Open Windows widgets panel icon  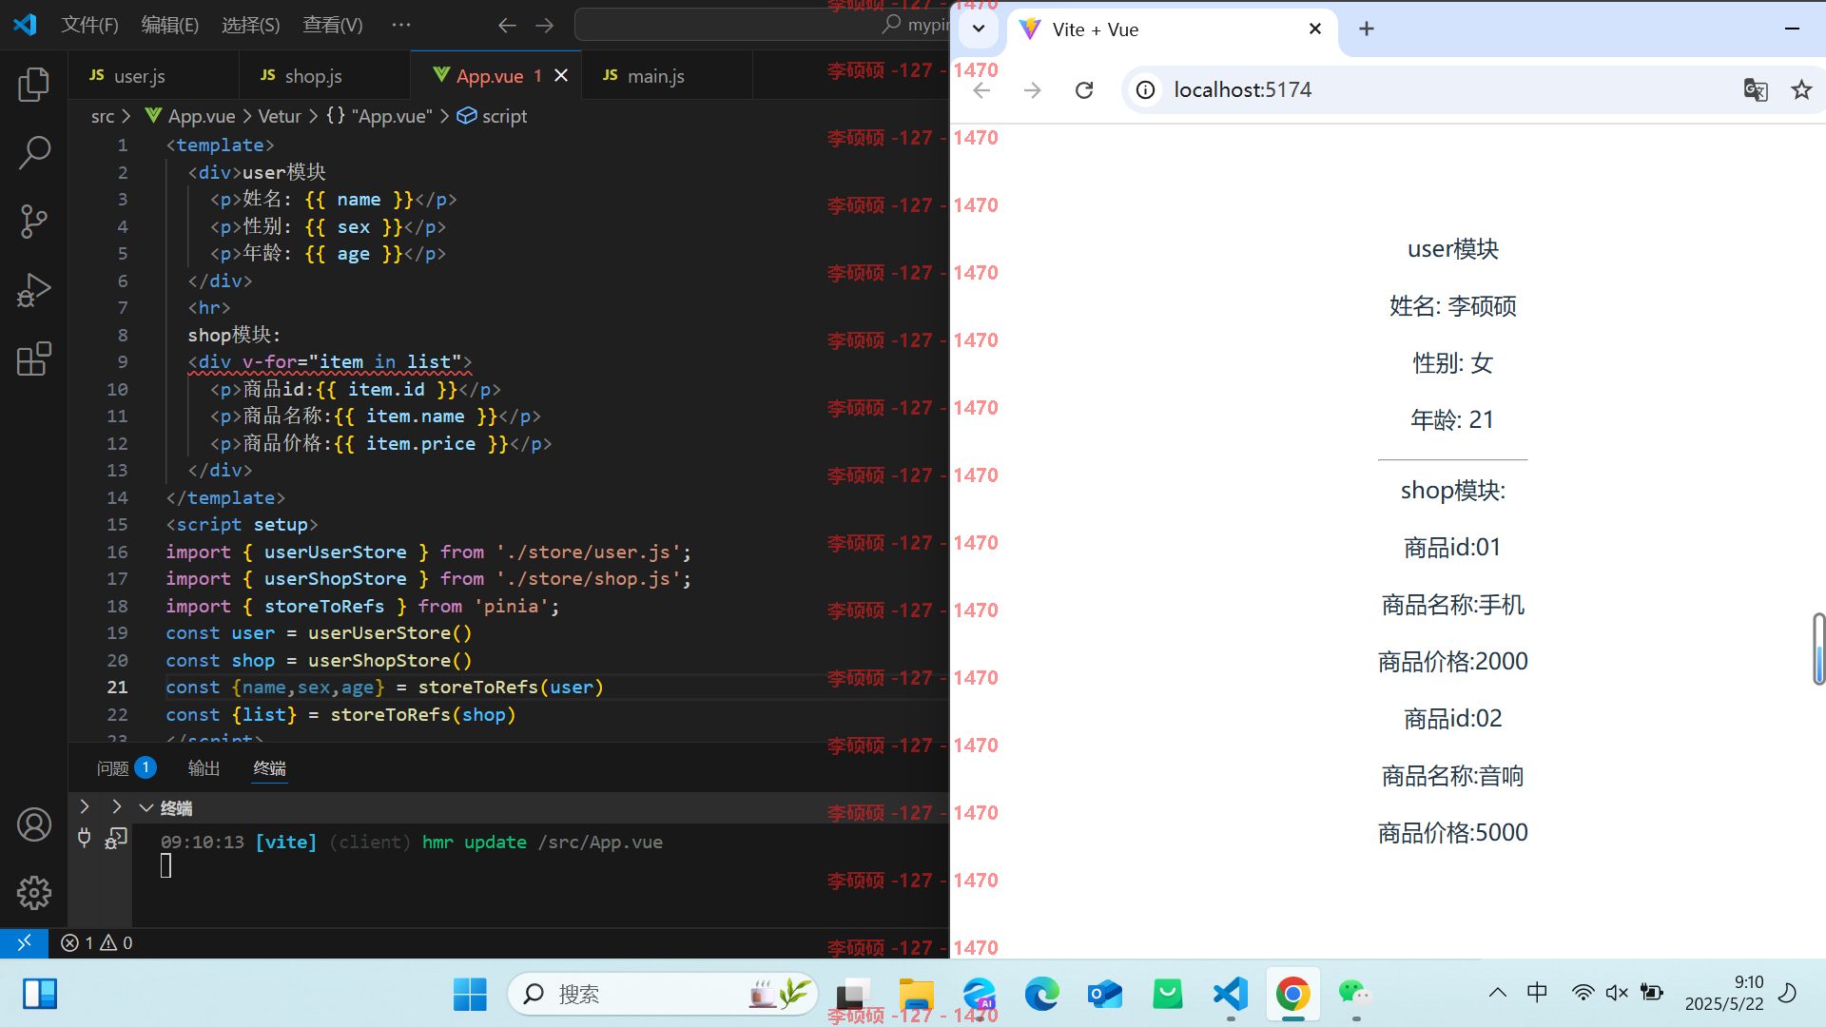[x=40, y=994]
